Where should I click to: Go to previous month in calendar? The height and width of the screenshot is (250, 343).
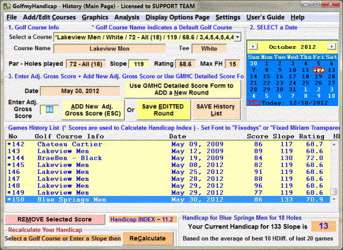click(253, 46)
